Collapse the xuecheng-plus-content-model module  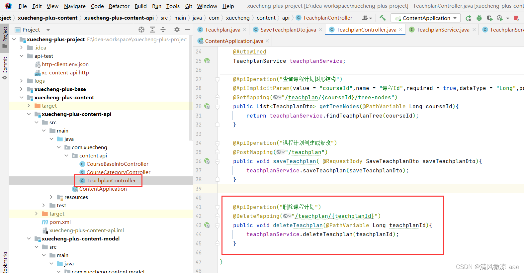click(29, 238)
